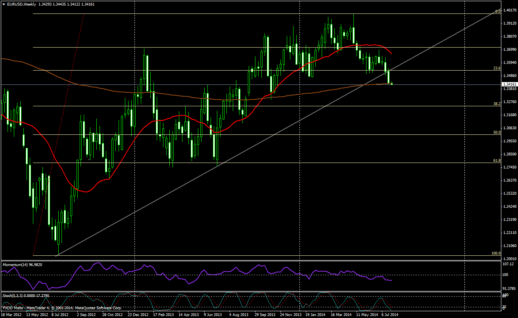Click 1.20010 on the price scale
518x318 pixels.
(x=509, y=259)
